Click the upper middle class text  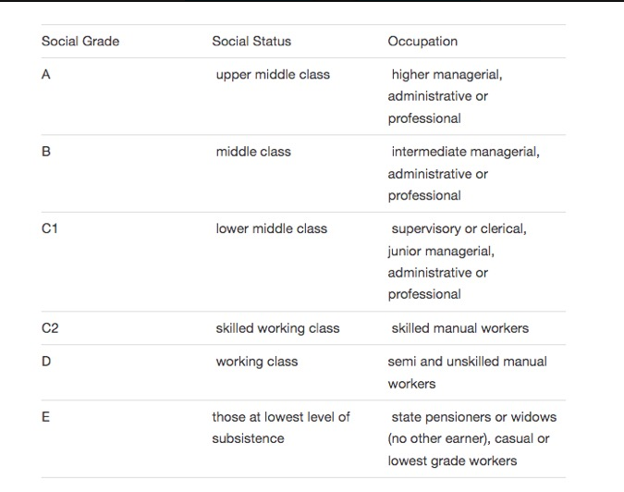point(273,75)
